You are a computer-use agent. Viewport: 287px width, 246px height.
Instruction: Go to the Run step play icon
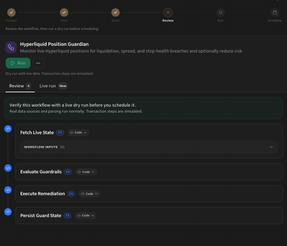coord(221,13)
